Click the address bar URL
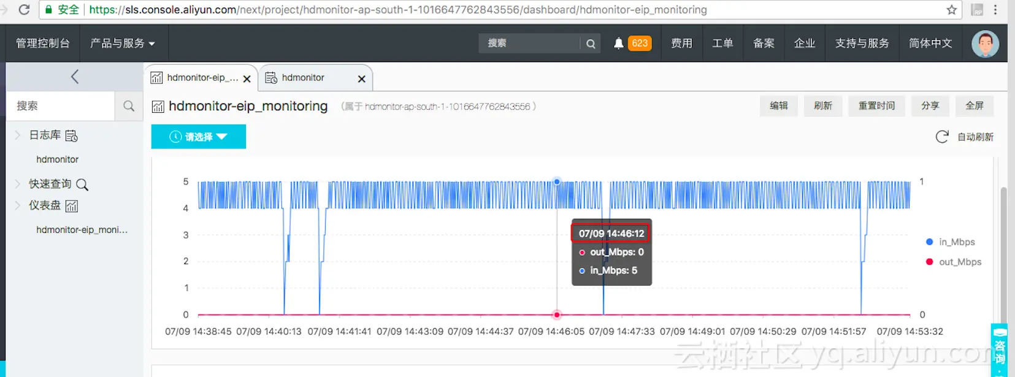 (398, 10)
